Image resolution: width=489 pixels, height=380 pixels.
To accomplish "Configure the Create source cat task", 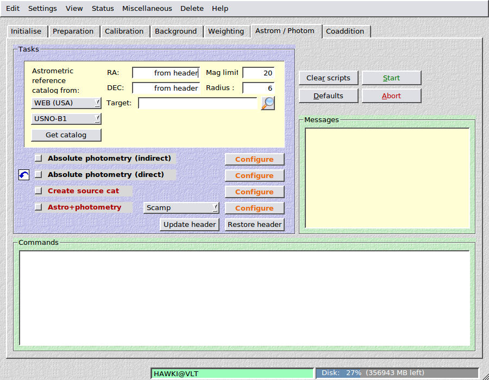I will (x=254, y=192).
